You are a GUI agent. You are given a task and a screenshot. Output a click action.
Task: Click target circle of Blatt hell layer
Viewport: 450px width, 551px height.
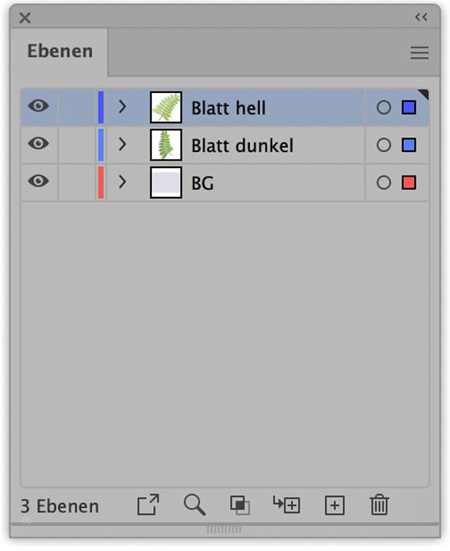click(x=384, y=108)
